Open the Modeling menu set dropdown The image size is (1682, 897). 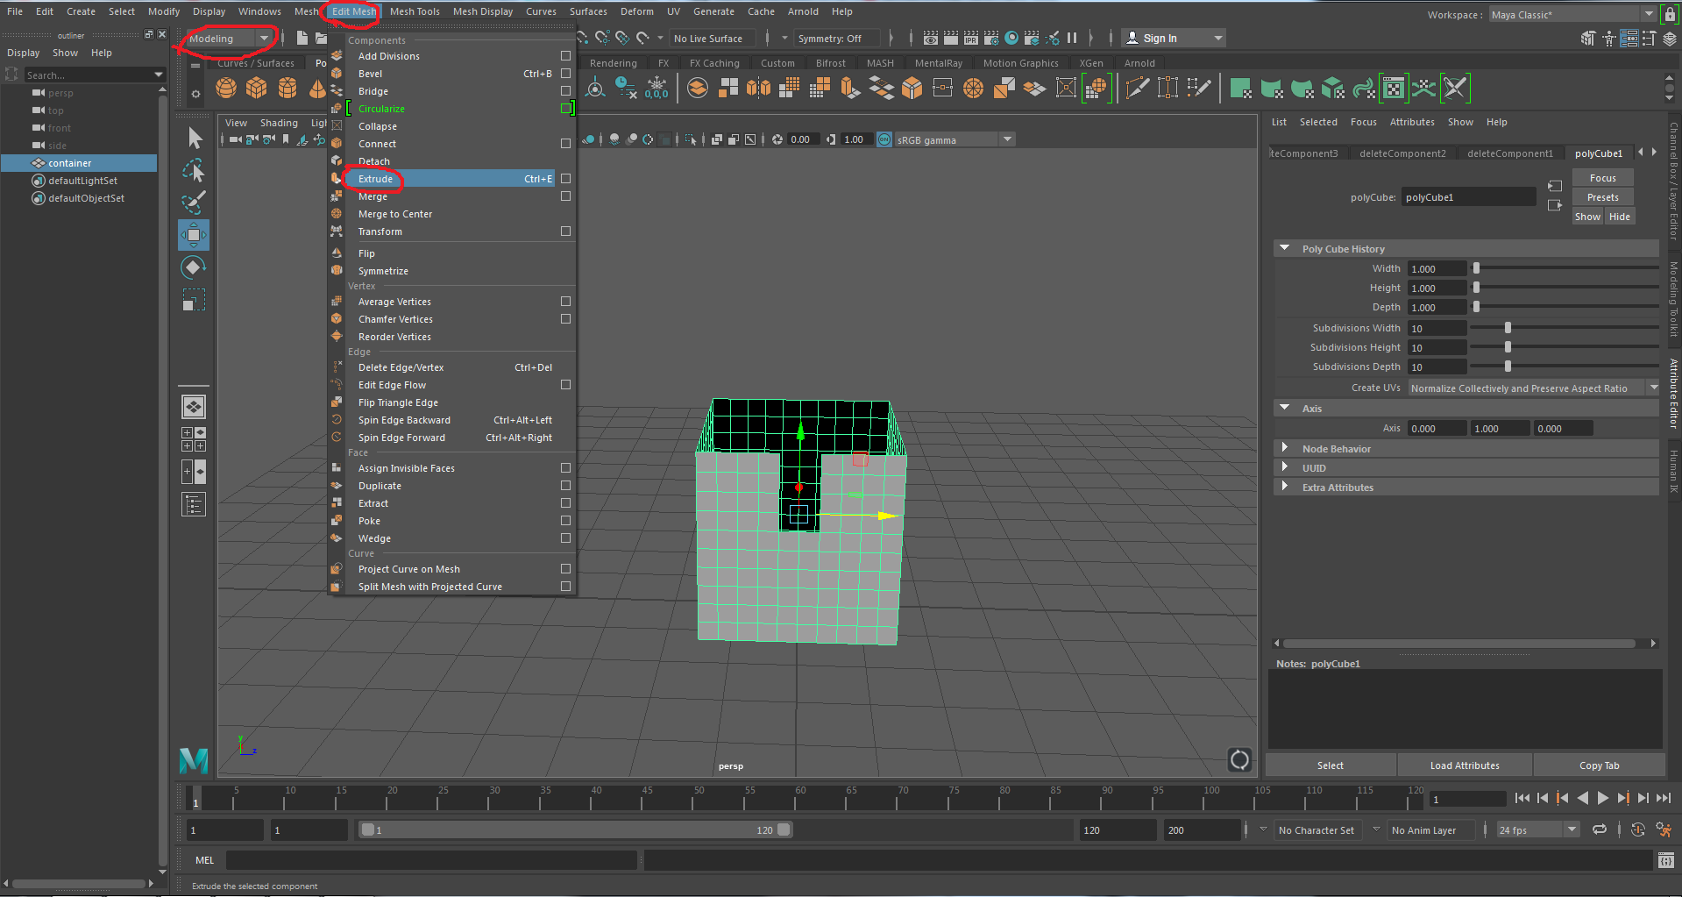(x=229, y=39)
